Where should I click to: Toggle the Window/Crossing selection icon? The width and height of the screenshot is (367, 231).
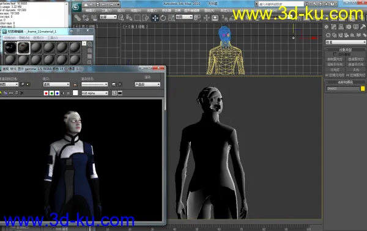tap(146, 18)
